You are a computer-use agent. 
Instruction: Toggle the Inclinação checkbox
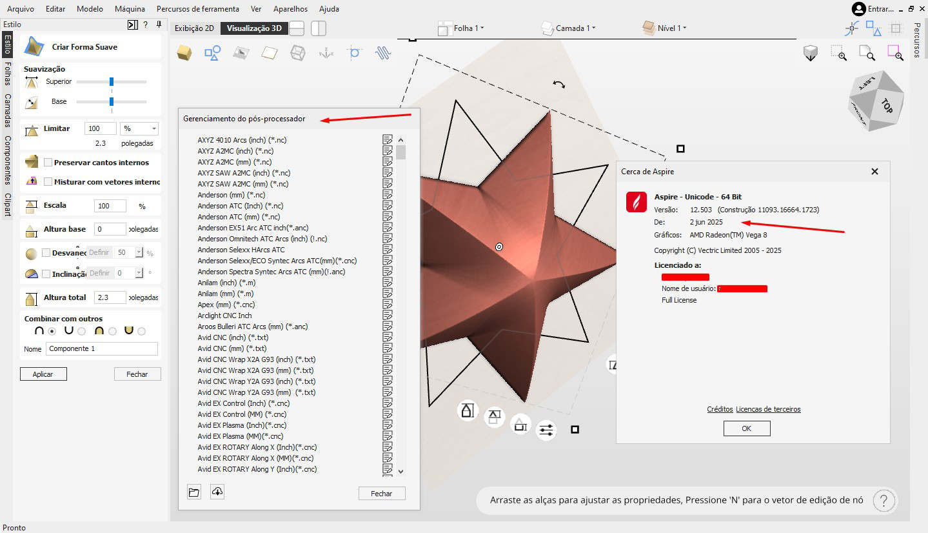pos(46,274)
